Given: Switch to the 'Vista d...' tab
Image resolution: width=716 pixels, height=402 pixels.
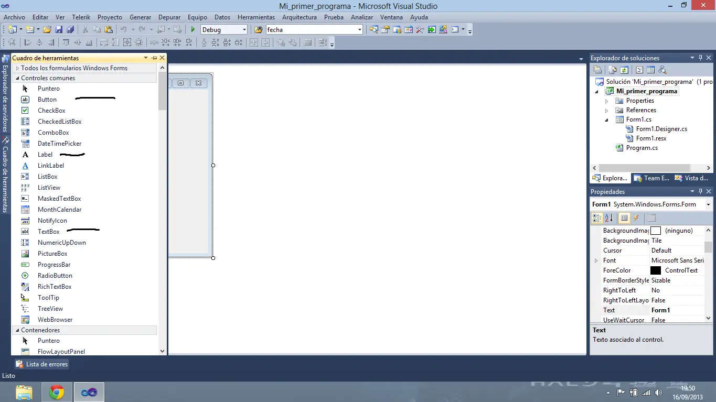Looking at the screenshot, I should [x=692, y=178].
